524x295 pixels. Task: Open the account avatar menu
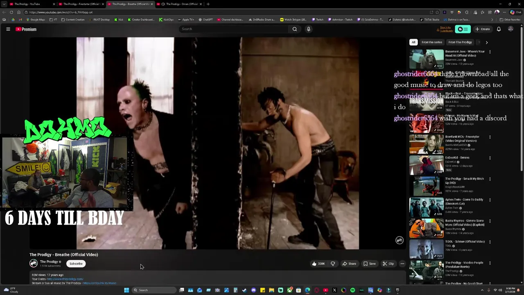(x=510, y=29)
